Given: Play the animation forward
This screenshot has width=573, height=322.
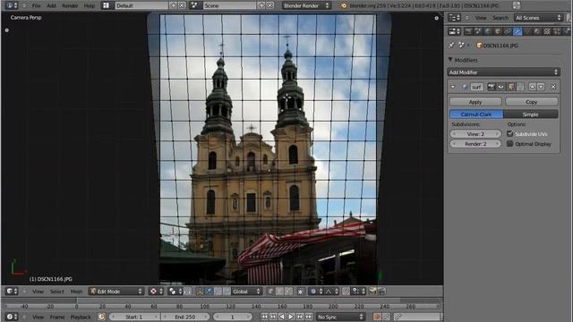Looking at the screenshot, I should 291,317.
